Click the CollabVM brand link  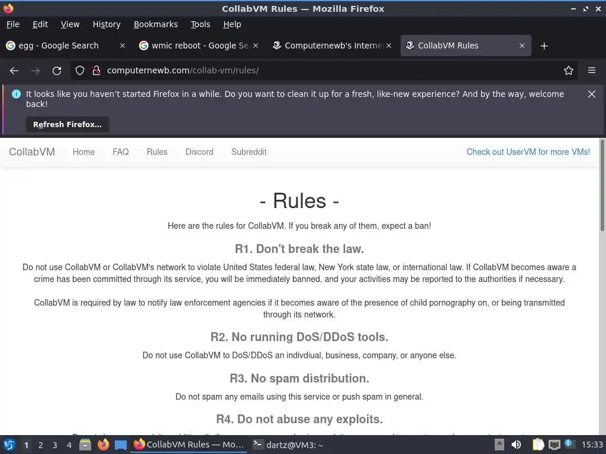pyautogui.click(x=32, y=152)
